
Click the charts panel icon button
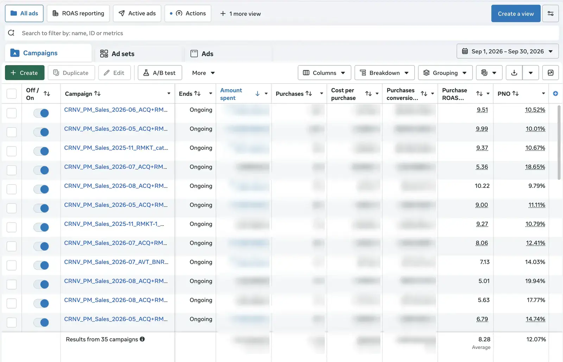tap(550, 73)
